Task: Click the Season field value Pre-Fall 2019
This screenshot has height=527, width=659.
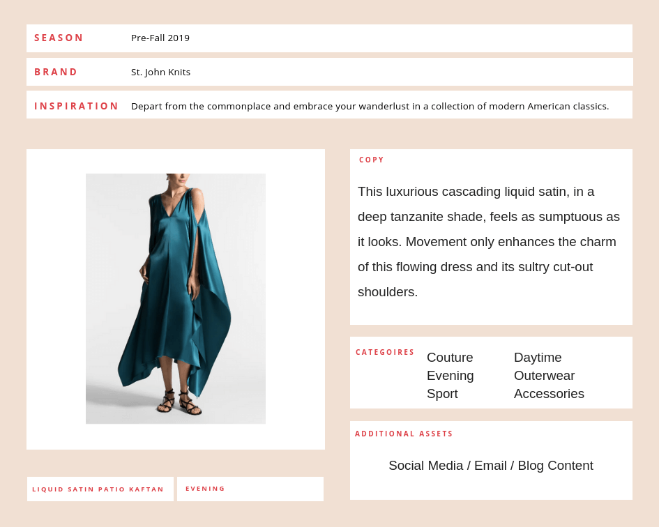Action: click(x=160, y=38)
